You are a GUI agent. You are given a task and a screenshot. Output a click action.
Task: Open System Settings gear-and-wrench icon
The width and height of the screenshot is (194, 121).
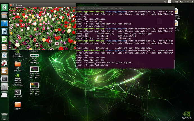(x=4, y=63)
